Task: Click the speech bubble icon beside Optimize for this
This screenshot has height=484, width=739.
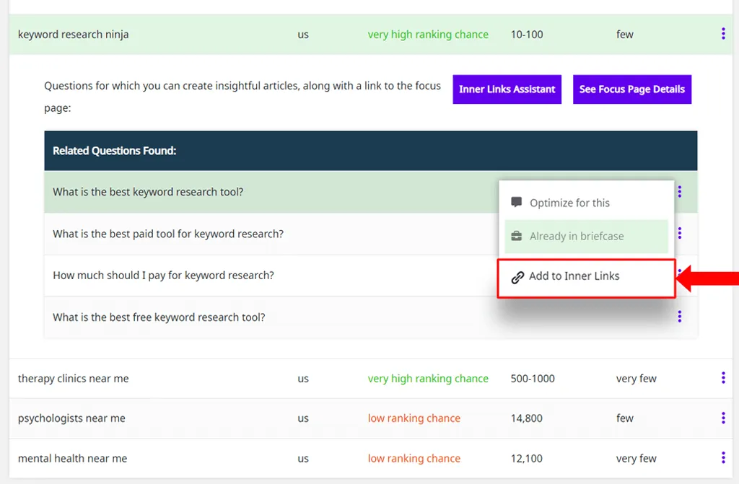Action: point(517,202)
